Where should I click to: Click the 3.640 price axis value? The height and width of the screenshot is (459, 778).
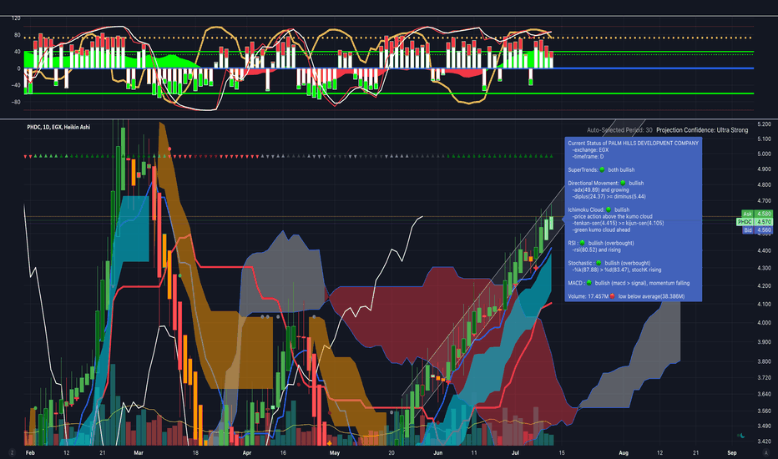pyautogui.click(x=764, y=395)
